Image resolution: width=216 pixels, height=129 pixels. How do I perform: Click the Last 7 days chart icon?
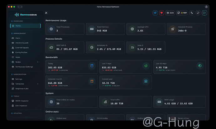[146, 66]
